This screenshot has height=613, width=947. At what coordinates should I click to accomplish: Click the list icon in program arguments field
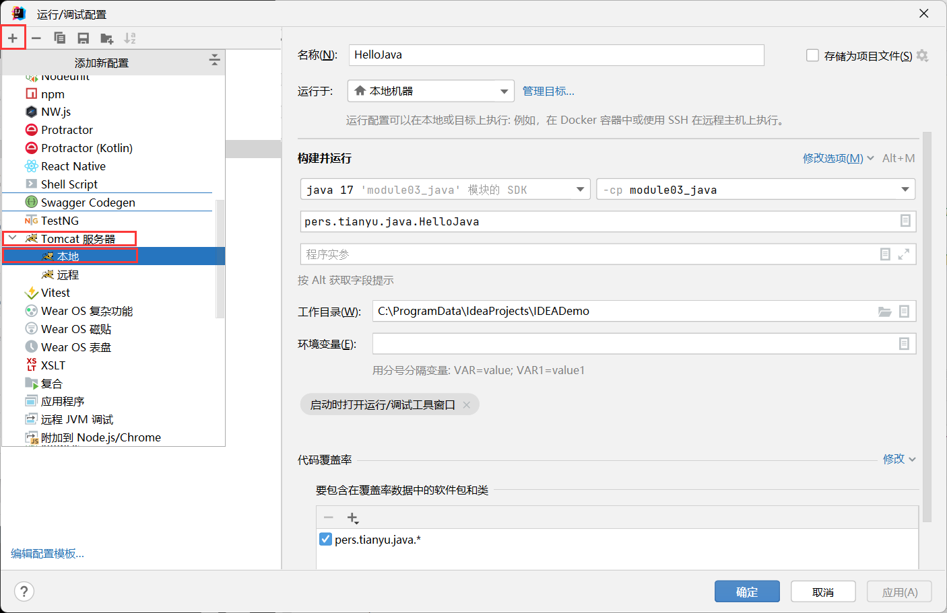(885, 254)
